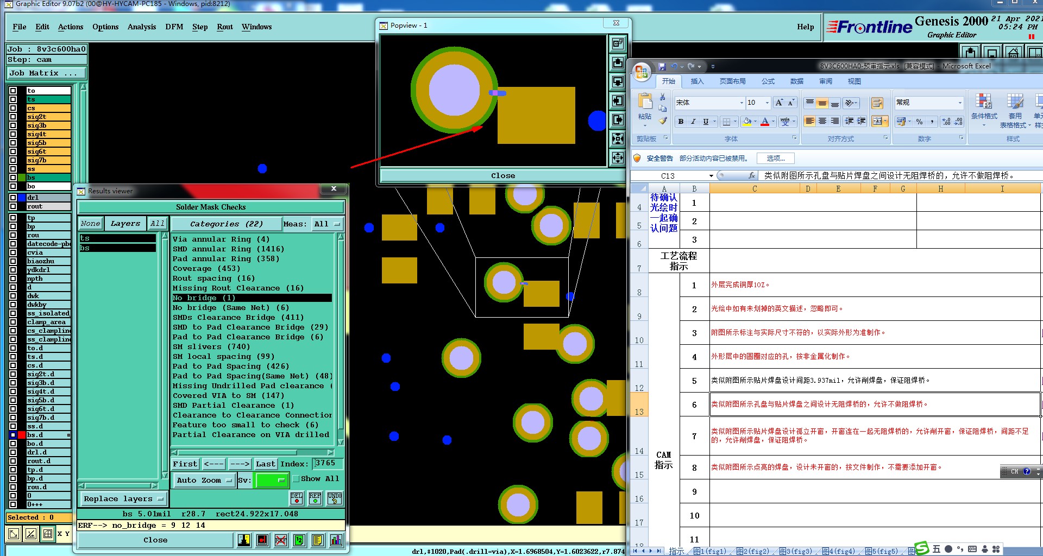1043x556 pixels.
Task: Expand the Excel font size dropdown
Action: (767, 103)
